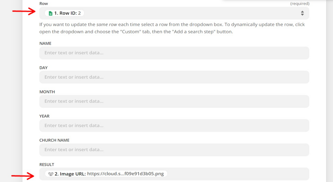Click into the DAY text field
Image resolution: width=333 pixels, height=182 pixels.
174,77
